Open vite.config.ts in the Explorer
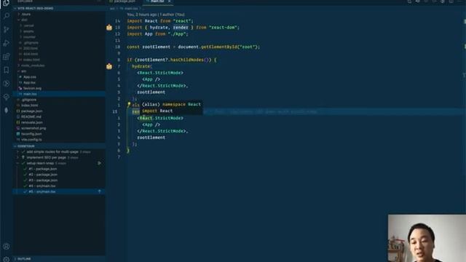The image size is (466, 262). [31, 139]
